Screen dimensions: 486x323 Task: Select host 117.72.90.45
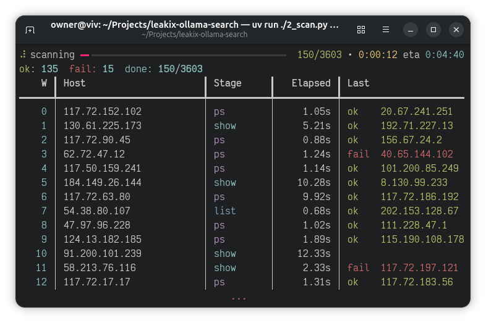point(96,140)
